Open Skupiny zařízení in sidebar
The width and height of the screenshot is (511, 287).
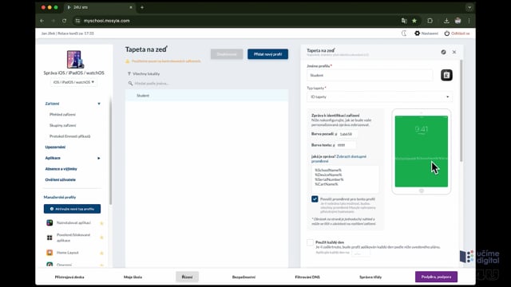click(62, 125)
